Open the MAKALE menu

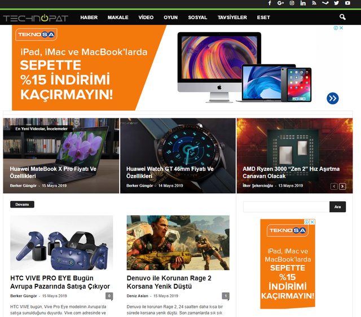click(118, 17)
